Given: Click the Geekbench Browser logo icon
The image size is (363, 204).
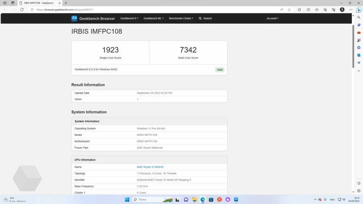Looking at the screenshot, I should [74, 18].
